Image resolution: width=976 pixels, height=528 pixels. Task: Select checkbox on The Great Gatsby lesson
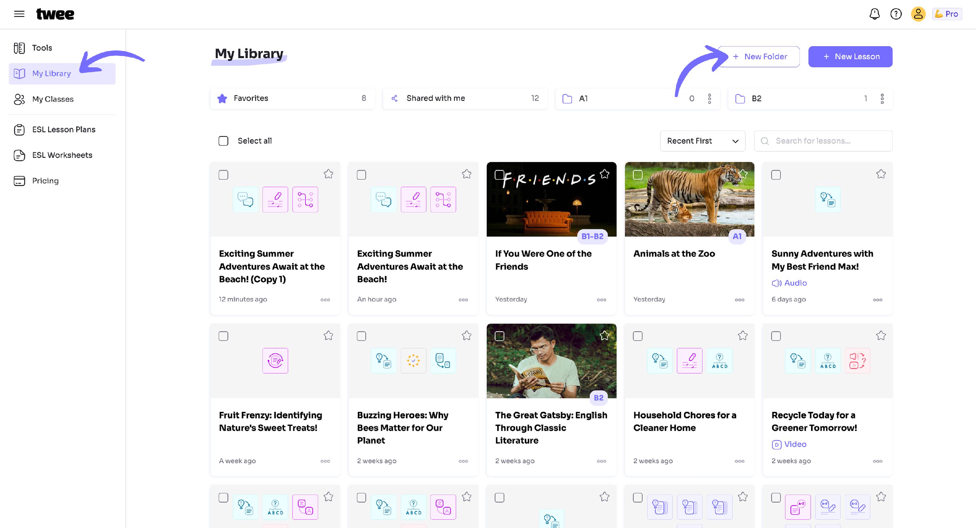(499, 336)
